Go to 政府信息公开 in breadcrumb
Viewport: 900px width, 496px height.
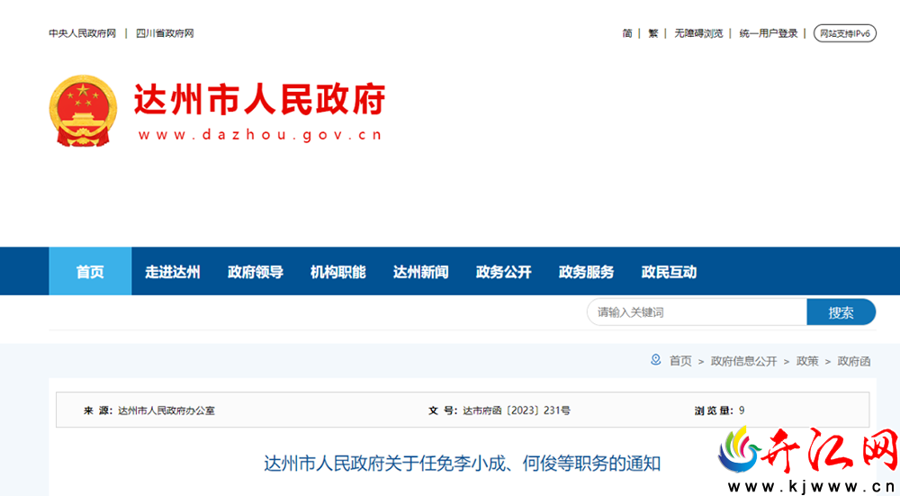[x=744, y=361]
